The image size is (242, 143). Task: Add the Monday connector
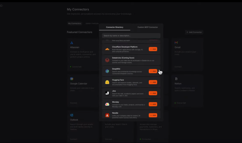point(153,104)
